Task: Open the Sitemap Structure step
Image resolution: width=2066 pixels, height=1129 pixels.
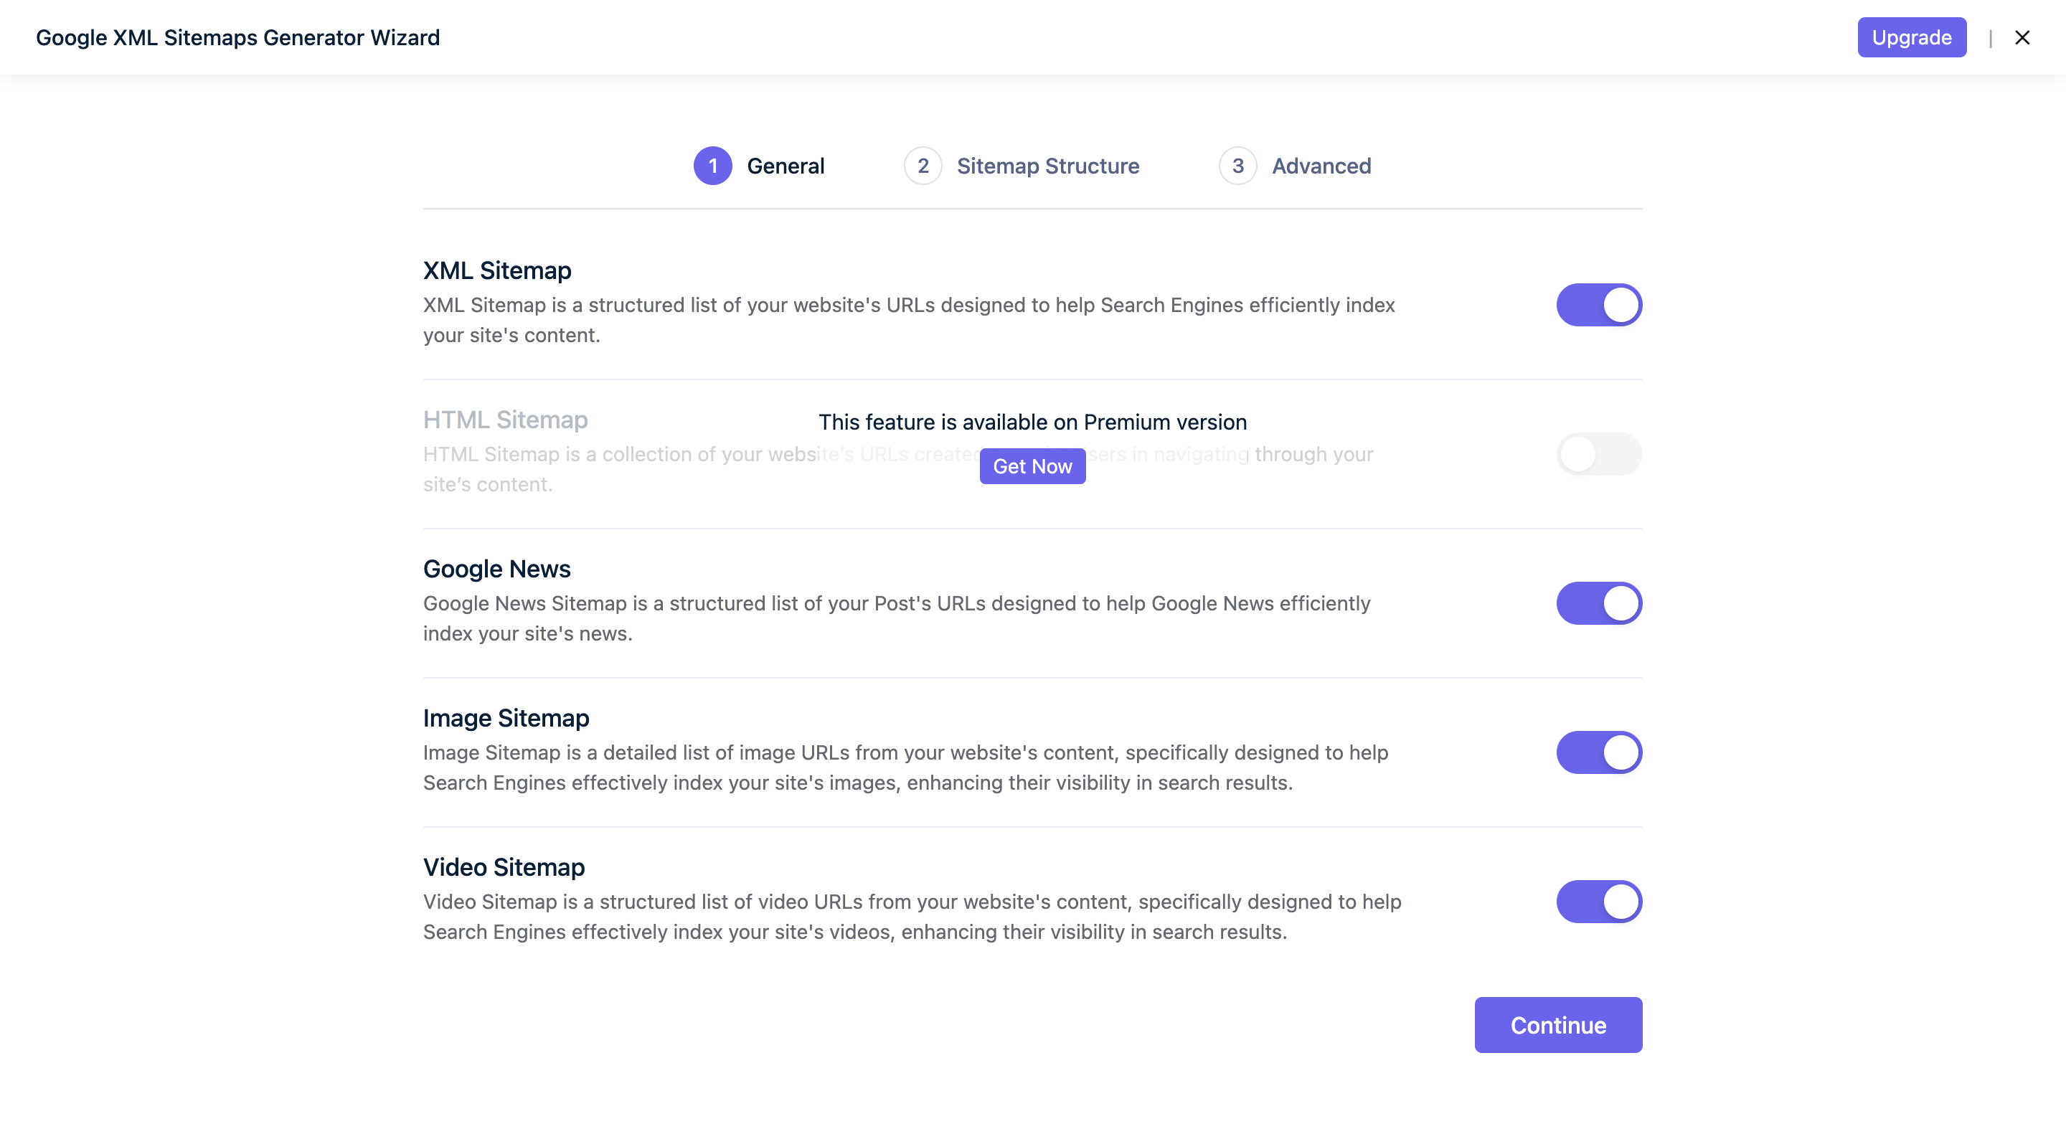Action: click(x=1021, y=166)
